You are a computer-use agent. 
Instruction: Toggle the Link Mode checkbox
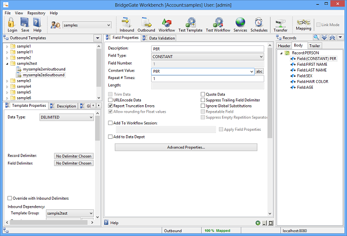[319, 25]
